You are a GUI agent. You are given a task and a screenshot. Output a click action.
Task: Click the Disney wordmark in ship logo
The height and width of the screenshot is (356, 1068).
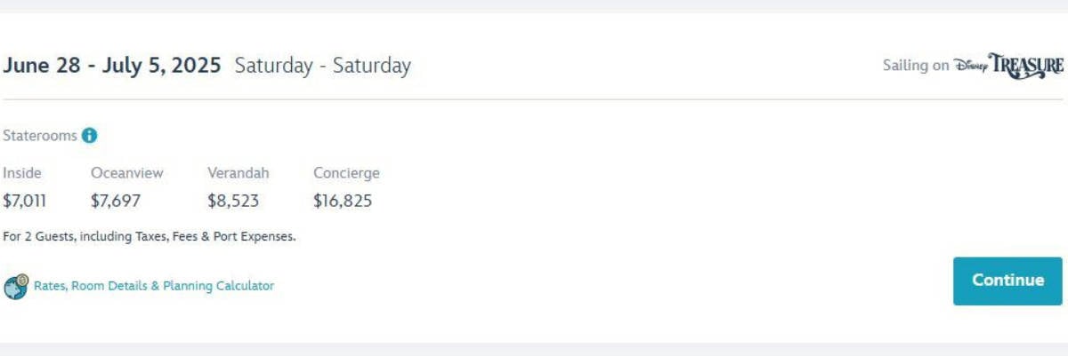click(970, 66)
